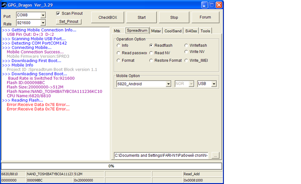Click the first Receive Data 0x7E error line
Image resolution: width=301 pixels, height=184 pixels.
tap(38, 104)
